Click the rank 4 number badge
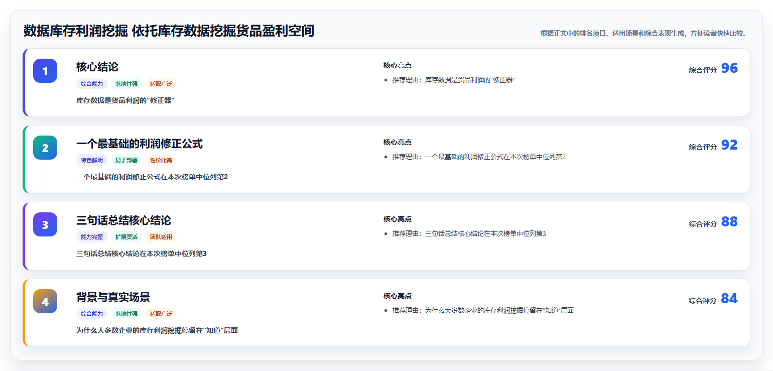773x371 pixels. pos(45,301)
